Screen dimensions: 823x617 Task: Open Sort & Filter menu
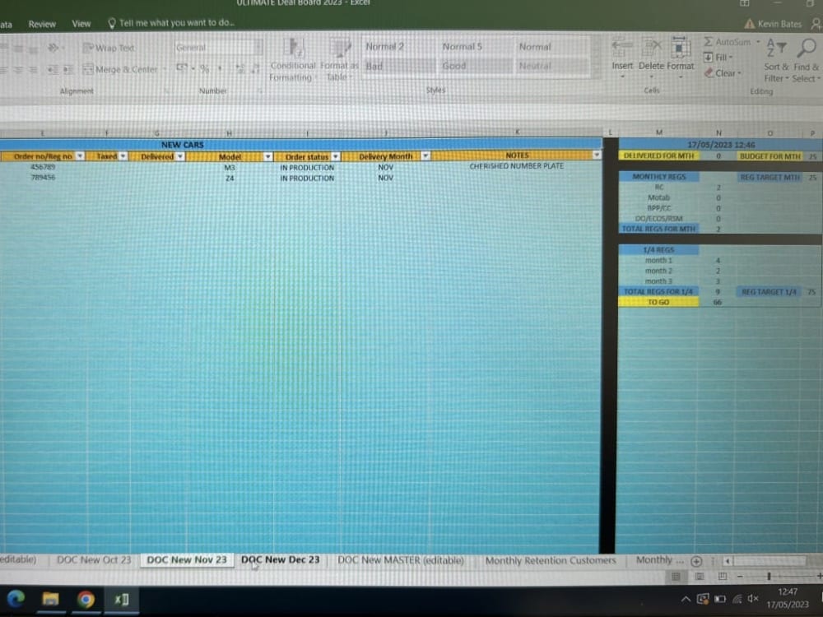click(776, 60)
